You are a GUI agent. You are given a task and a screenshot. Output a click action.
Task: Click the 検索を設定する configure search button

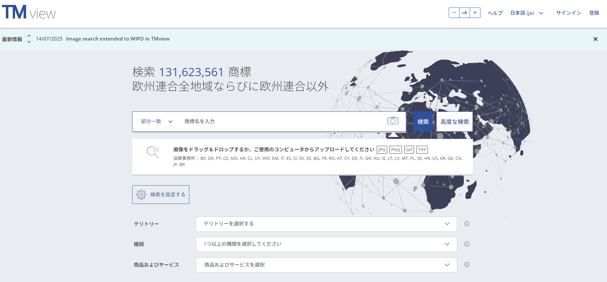click(x=161, y=194)
